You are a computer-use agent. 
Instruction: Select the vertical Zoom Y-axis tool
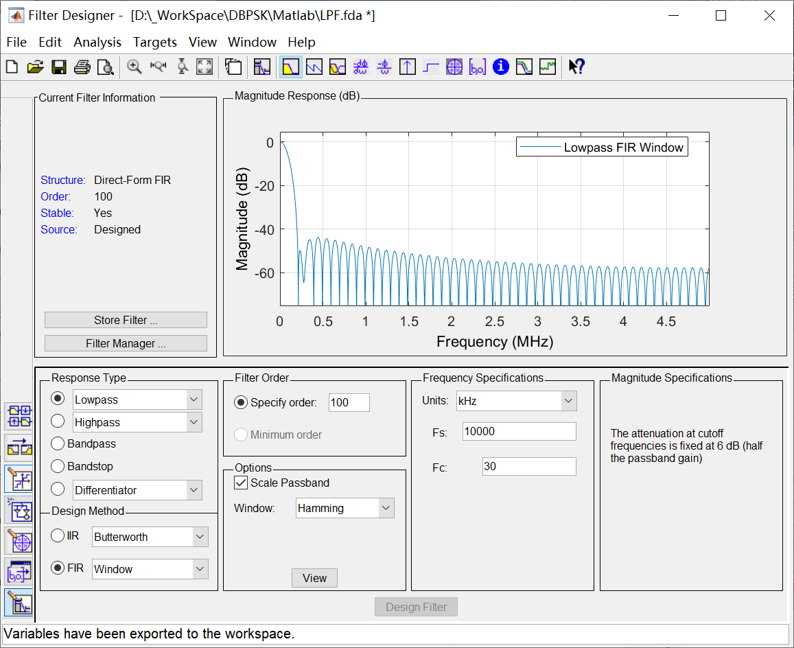183,67
